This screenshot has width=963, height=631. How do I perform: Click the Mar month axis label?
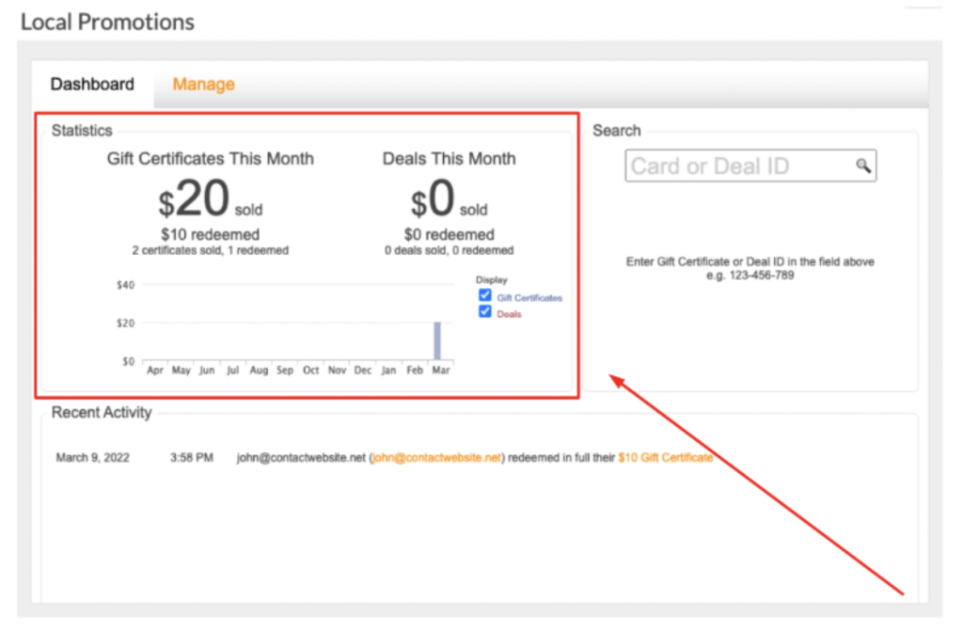click(440, 370)
